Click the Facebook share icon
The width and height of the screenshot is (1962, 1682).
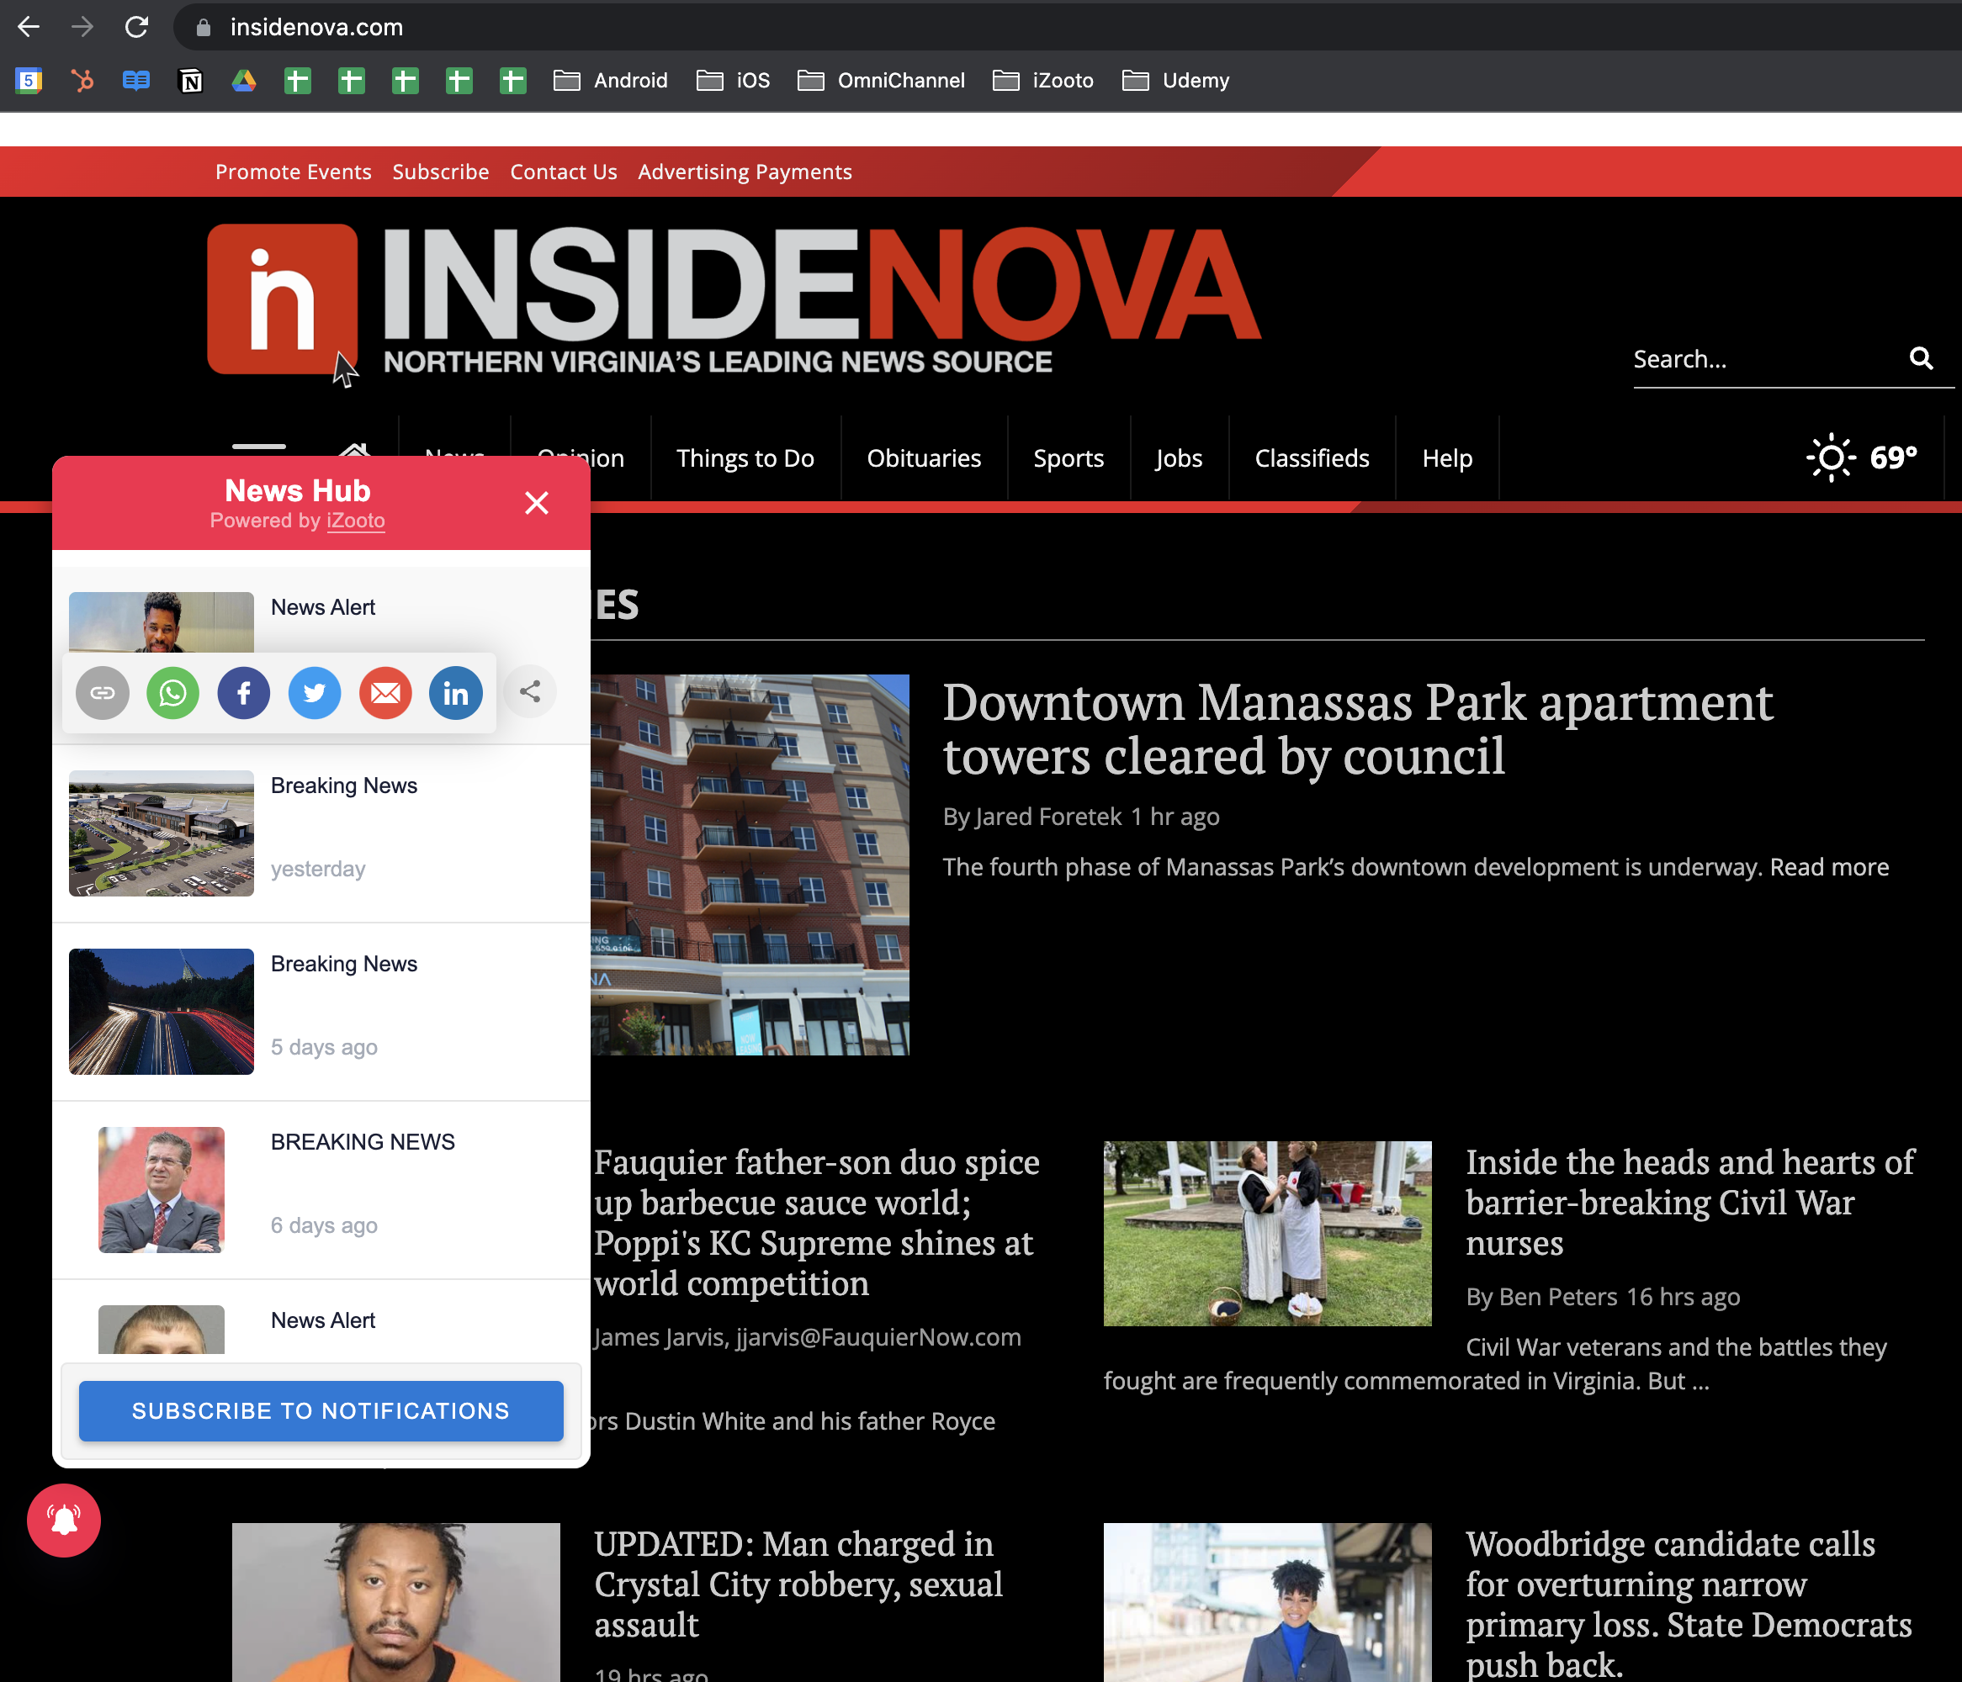(x=244, y=692)
